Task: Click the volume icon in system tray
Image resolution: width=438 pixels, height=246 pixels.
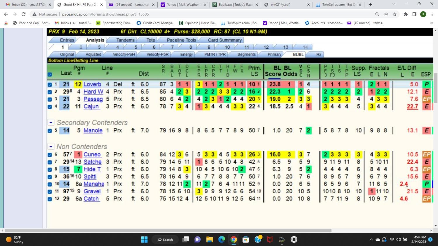Action: click(398, 239)
